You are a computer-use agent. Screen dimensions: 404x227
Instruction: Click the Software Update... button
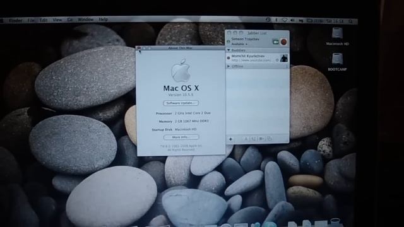(181, 103)
